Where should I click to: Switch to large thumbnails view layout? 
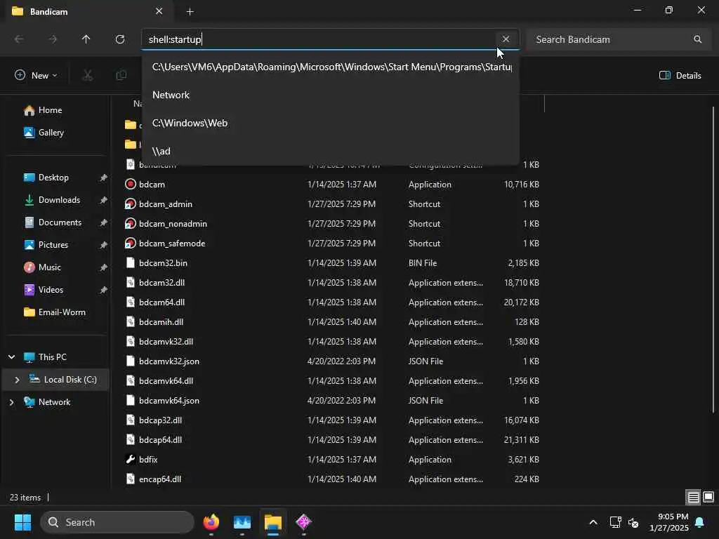pos(708,497)
